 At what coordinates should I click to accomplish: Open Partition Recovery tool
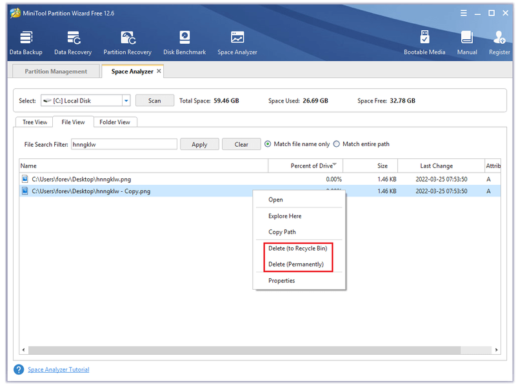pos(127,43)
